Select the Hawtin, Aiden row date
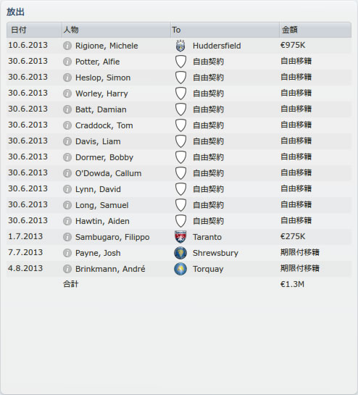Screen dimensions: 358x395 tap(28, 220)
